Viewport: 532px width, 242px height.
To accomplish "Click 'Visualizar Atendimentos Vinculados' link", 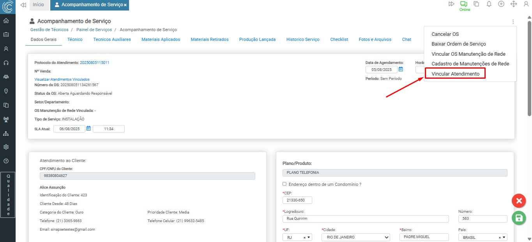I will pyautogui.click(x=62, y=79).
